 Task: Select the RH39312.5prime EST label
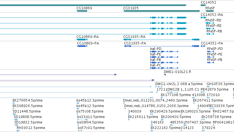(31, 128)
